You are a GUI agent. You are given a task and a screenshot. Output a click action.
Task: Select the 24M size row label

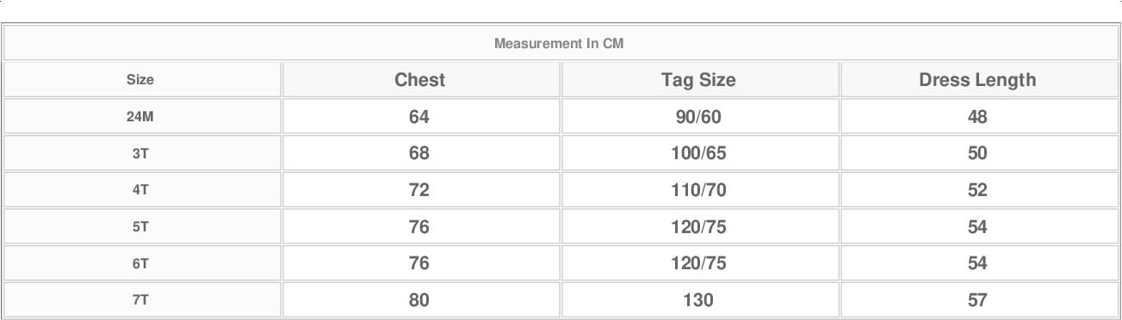[140, 116]
